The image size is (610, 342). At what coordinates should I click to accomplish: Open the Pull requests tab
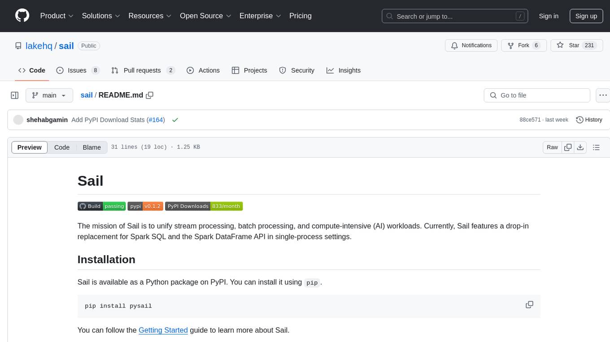pos(143,70)
